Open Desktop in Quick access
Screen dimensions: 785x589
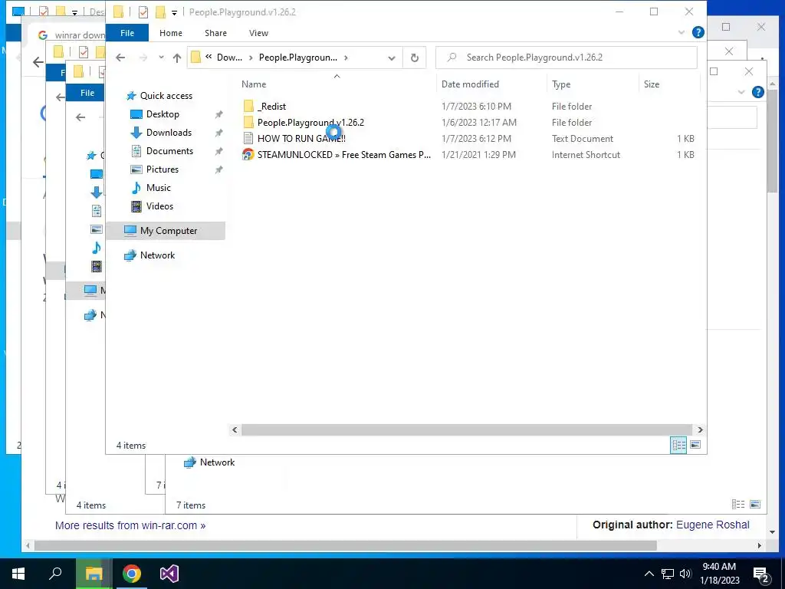point(163,114)
